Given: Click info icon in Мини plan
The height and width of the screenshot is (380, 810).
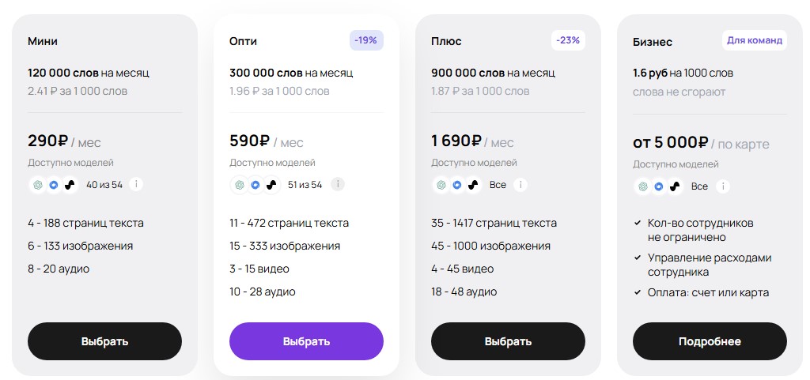Looking at the screenshot, I should point(136,184).
